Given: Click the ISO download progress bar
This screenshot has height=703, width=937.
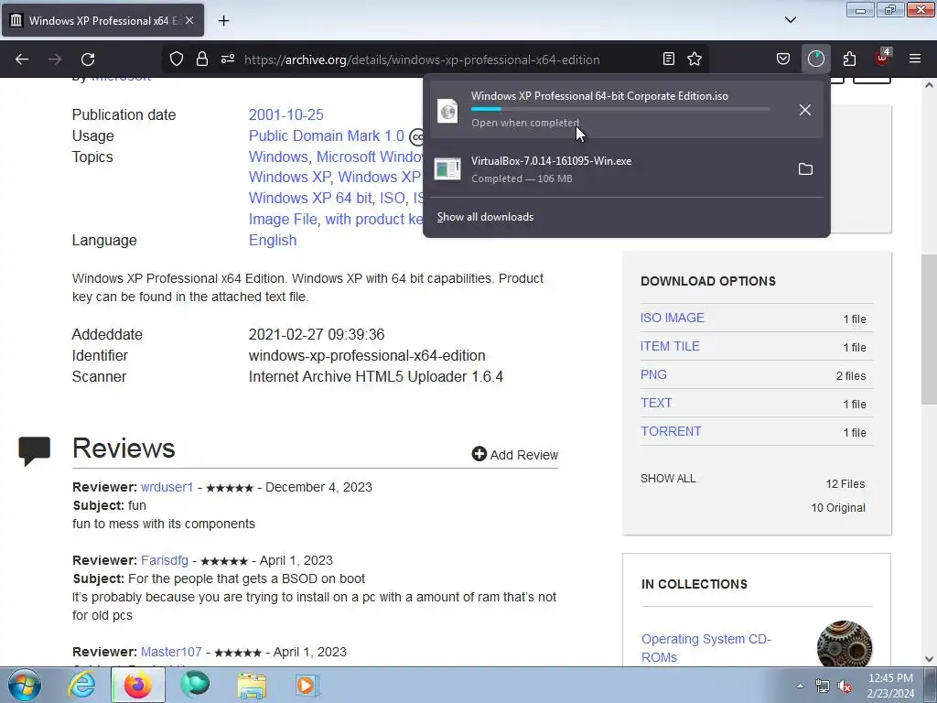Looking at the screenshot, I should coord(620,110).
